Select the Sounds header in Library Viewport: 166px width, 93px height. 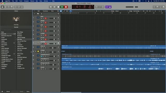(16, 27)
